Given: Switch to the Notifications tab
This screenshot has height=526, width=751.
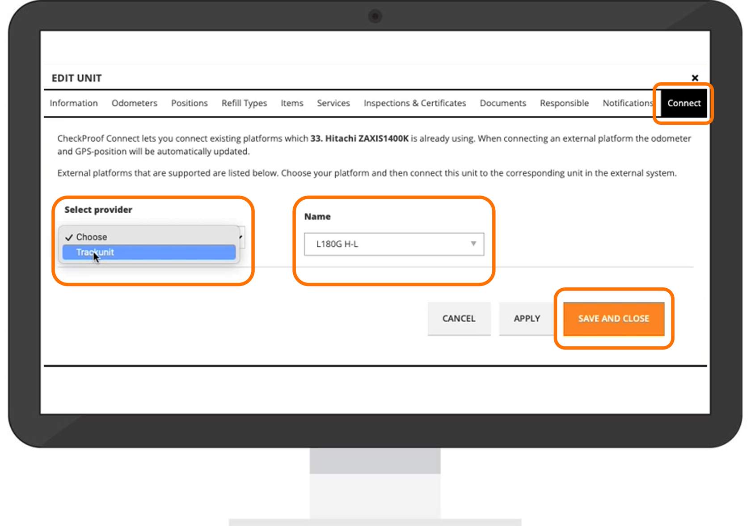Looking at the screenshot, I should [x=627, y=103].
